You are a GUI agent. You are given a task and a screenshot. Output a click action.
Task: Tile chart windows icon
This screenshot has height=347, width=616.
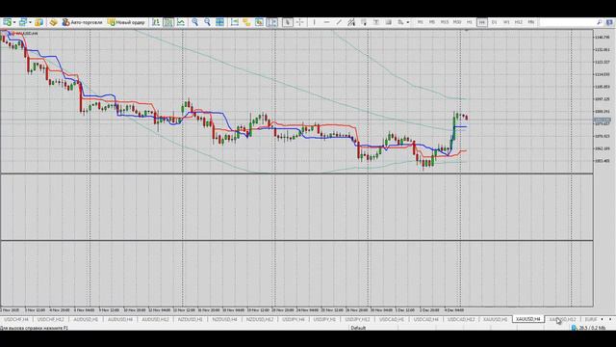click(220, 22)
